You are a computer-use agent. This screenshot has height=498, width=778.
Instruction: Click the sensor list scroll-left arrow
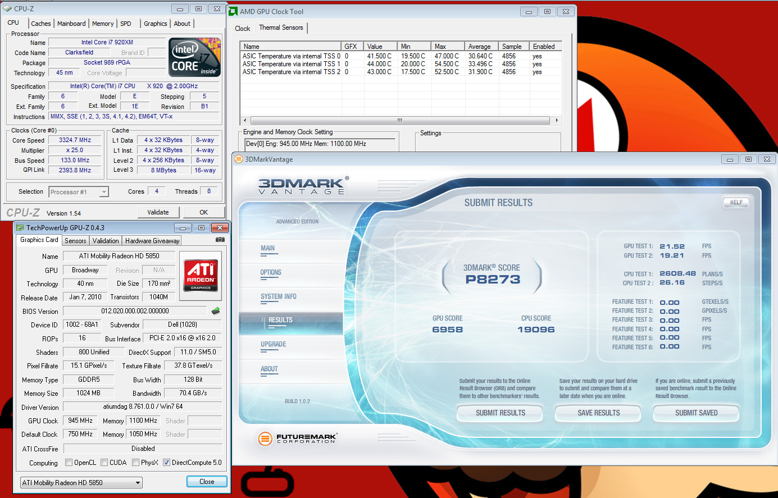tap(244, 120)
